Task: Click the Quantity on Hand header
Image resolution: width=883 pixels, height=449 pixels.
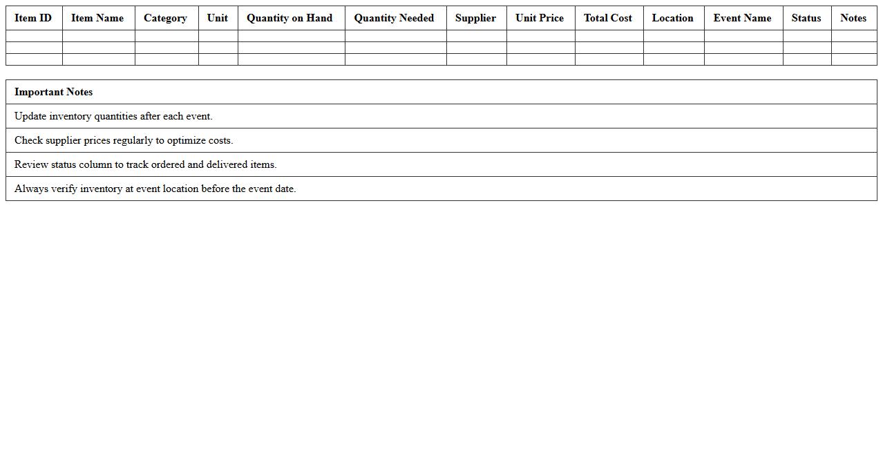Action: pos(289,18)
